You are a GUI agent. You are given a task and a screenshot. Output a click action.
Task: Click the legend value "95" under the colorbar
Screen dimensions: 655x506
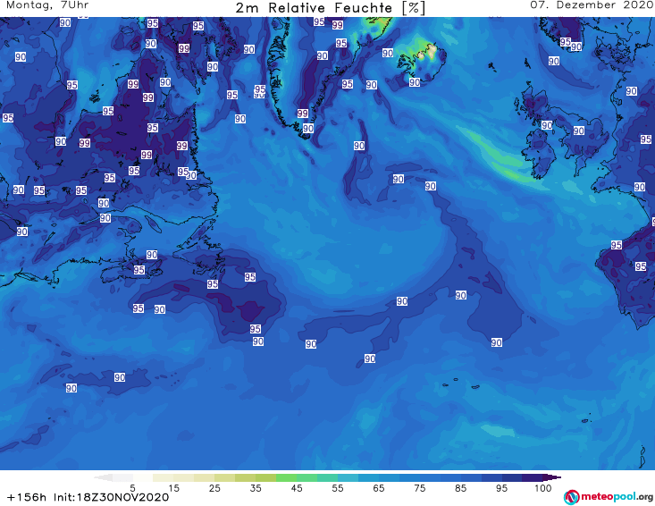(x=501, y=488)
